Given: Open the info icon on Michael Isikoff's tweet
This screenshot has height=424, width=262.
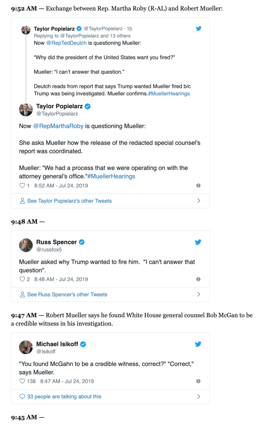Looking at the screenshot, I should click(198, 381).
